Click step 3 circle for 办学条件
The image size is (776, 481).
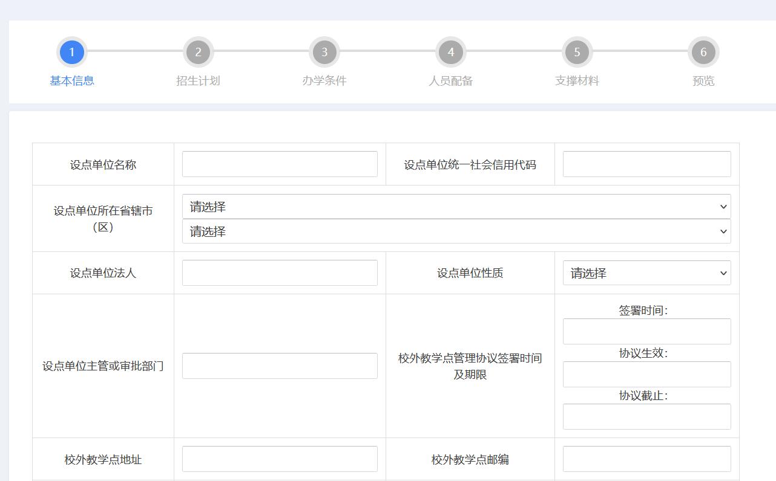coord(324,52)
